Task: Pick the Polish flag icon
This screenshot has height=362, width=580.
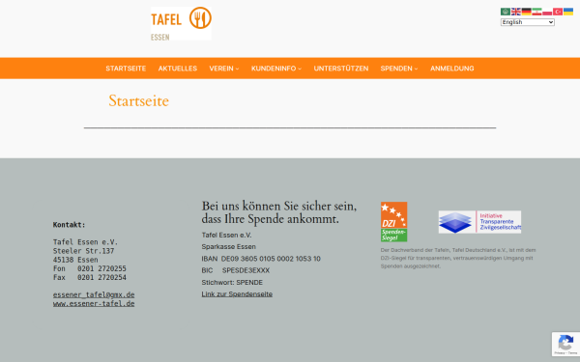Action: coord(547,12)
